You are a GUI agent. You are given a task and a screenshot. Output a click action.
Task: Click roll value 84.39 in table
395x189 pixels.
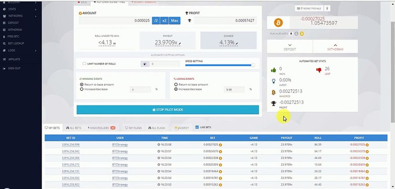pyautogui.click(x=318, y=145)
